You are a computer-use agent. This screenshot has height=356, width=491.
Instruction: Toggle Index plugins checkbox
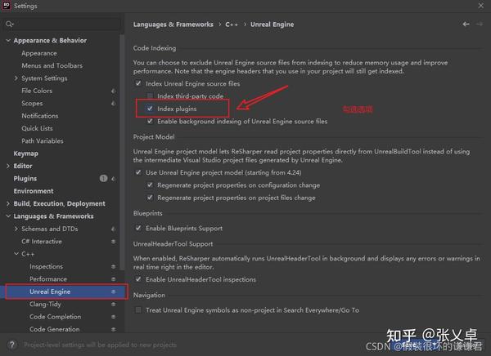click(150, 109)
